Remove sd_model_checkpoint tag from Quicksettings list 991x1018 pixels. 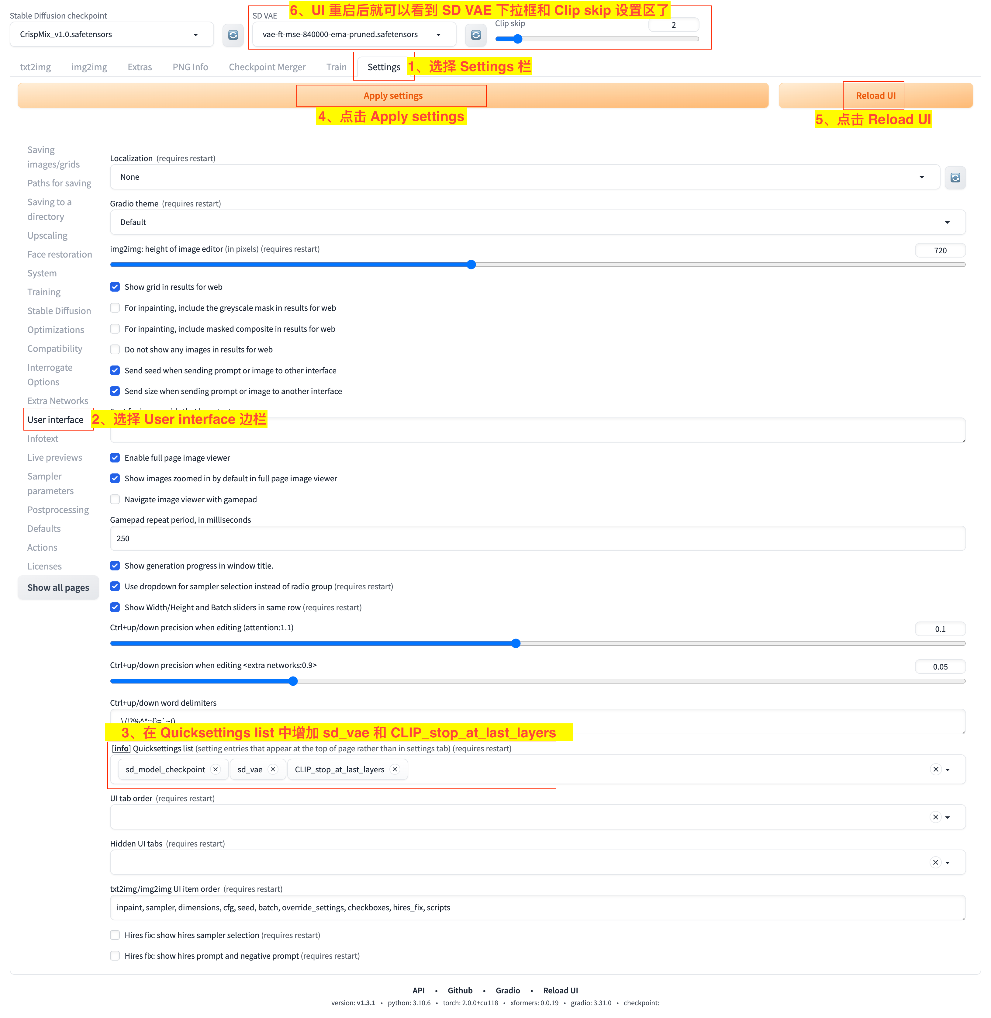pyautogui.click(x=216, y=769)
